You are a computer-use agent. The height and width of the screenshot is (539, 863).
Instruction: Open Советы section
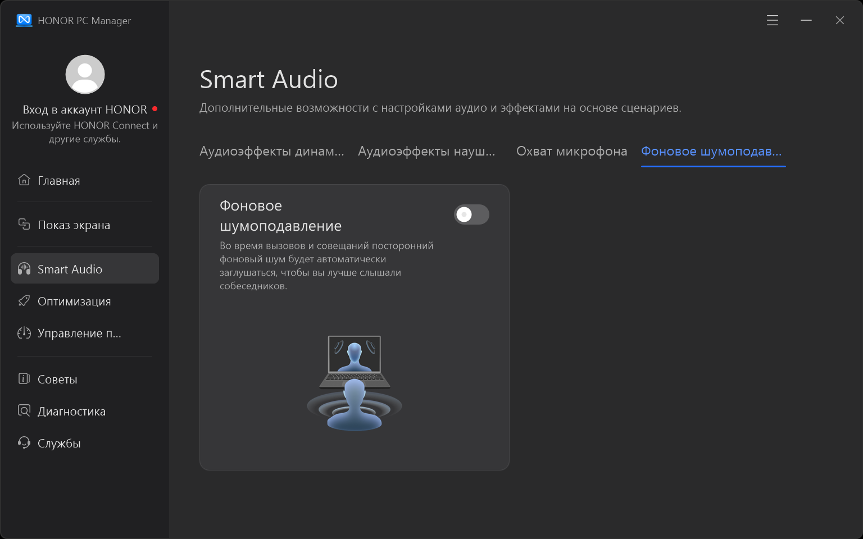tap(85, 379)
